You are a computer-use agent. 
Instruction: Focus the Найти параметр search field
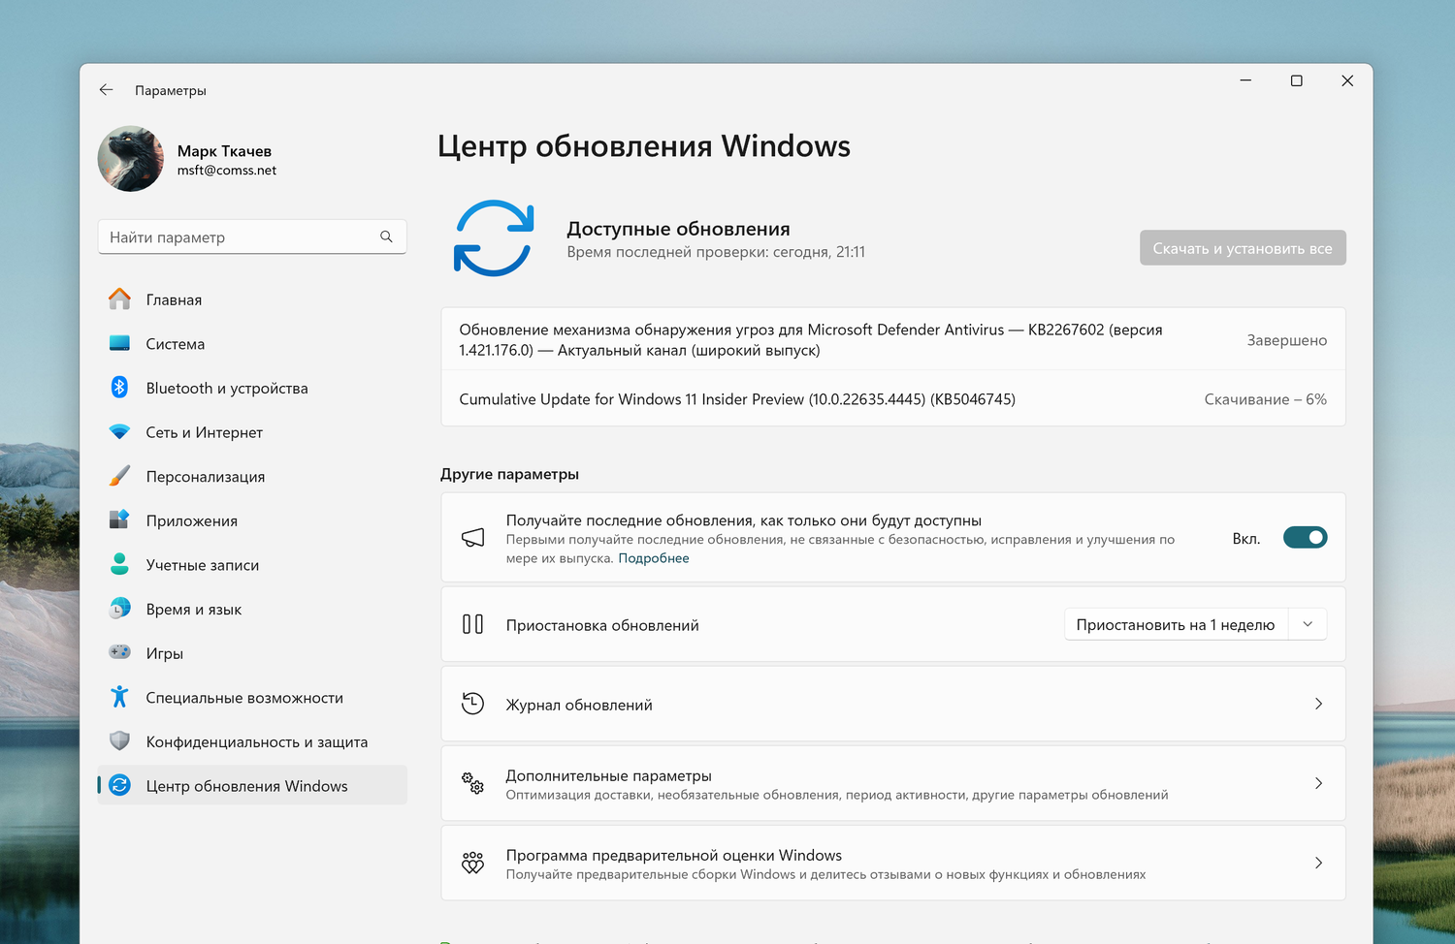[252, 236]
